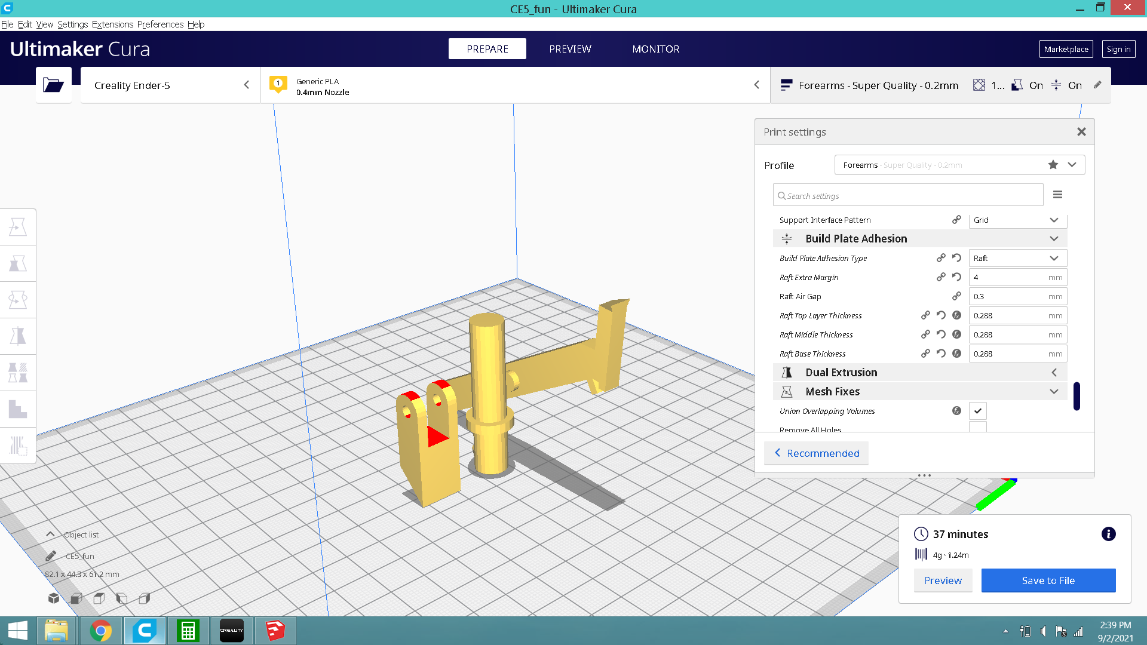1147x645 pixels.
Task: Toggle Remove All Holes checkbox
Action: [x=977, y=427]
